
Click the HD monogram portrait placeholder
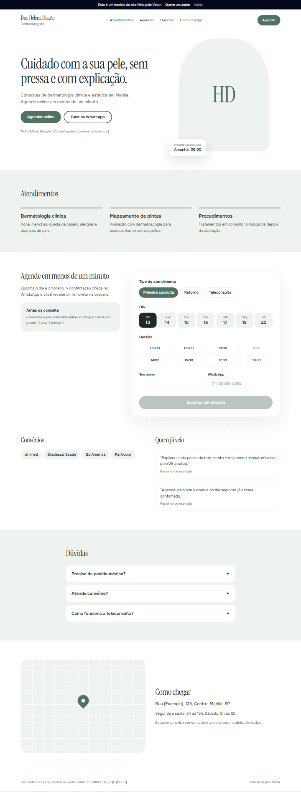click(224, 95)
